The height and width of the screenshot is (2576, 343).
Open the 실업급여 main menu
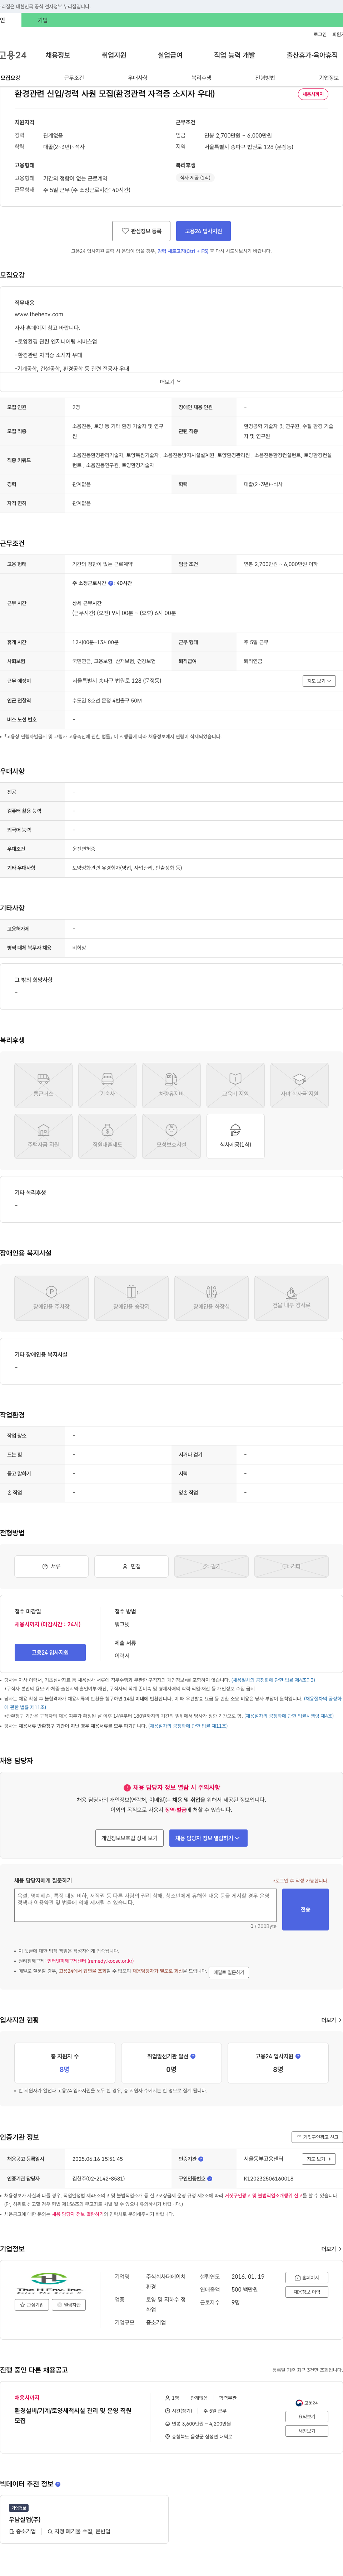(170, 55)
